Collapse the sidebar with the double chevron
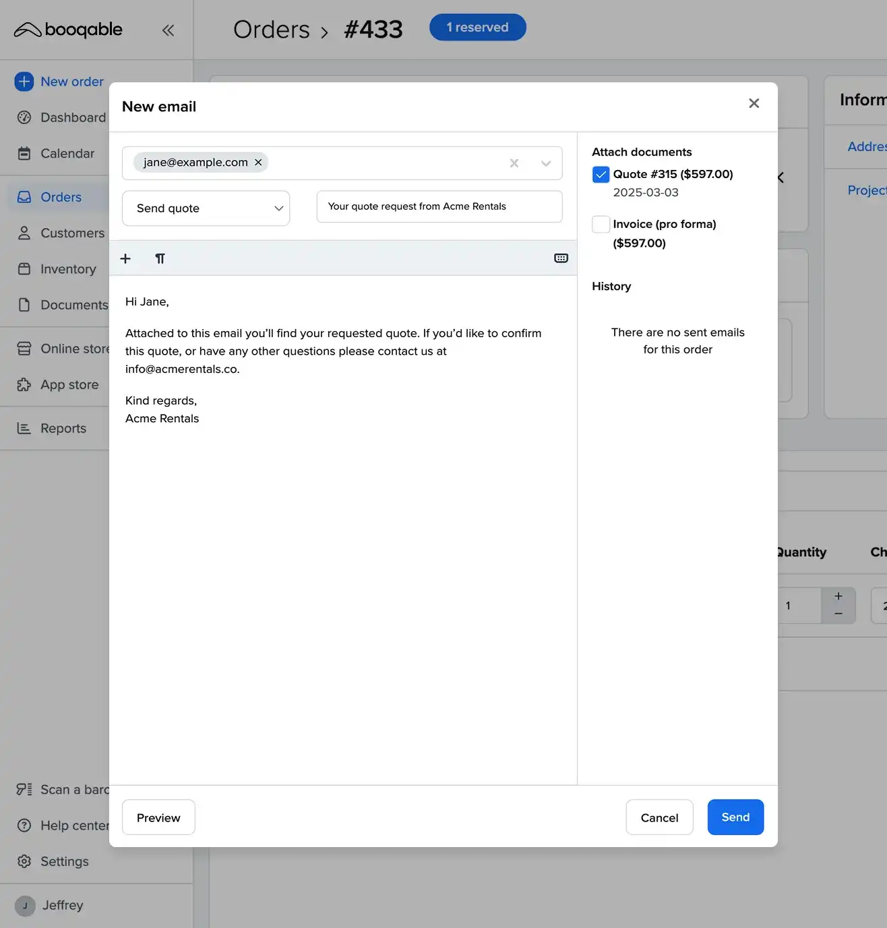 168,30
